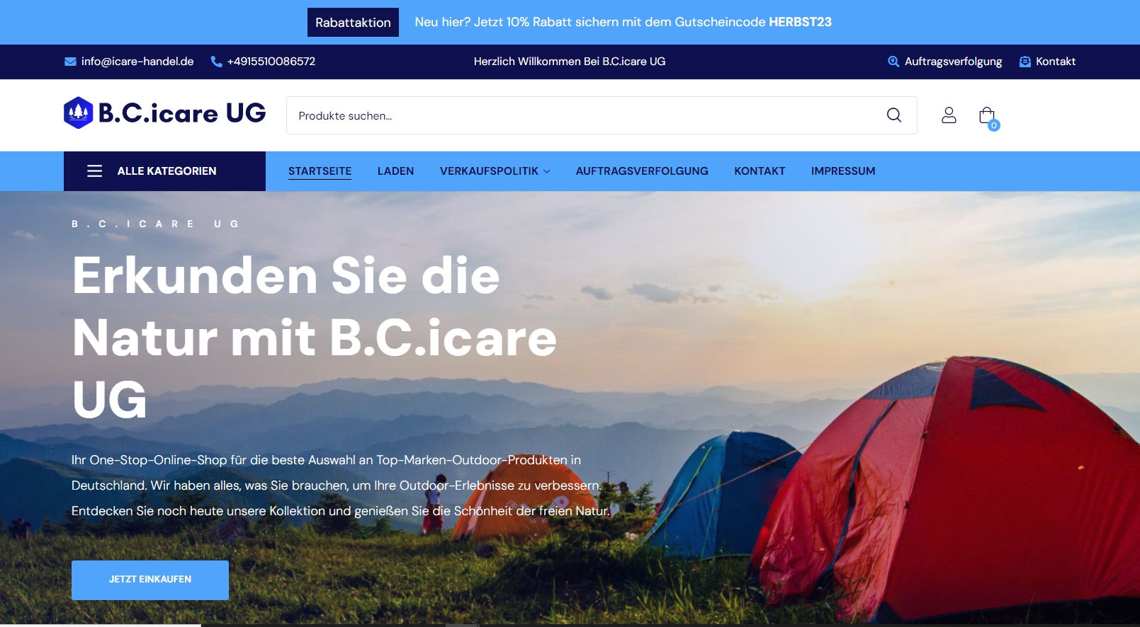Click the envelope email icon
This screenshot has width=1140, height=627.
(70, 62)
